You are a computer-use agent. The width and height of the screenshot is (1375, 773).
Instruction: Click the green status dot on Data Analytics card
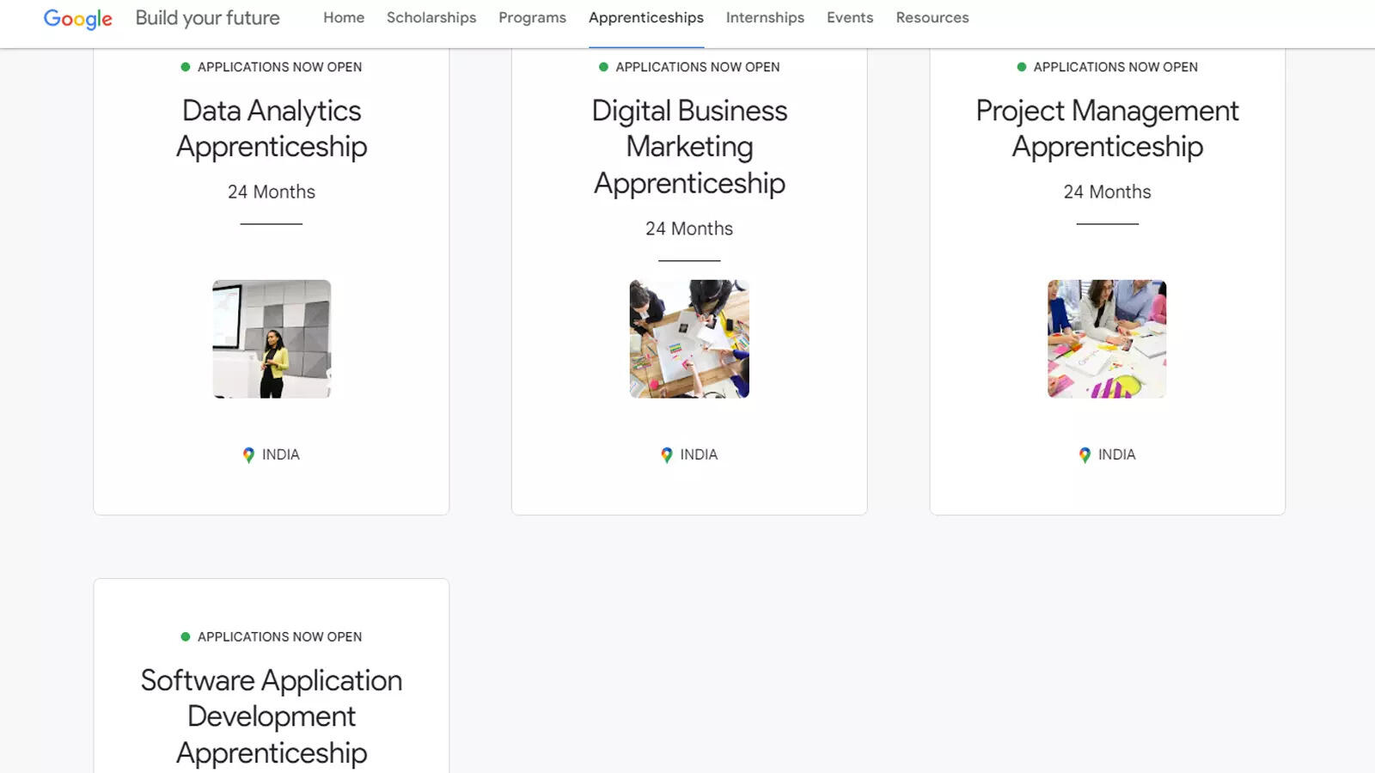(185, 66)
